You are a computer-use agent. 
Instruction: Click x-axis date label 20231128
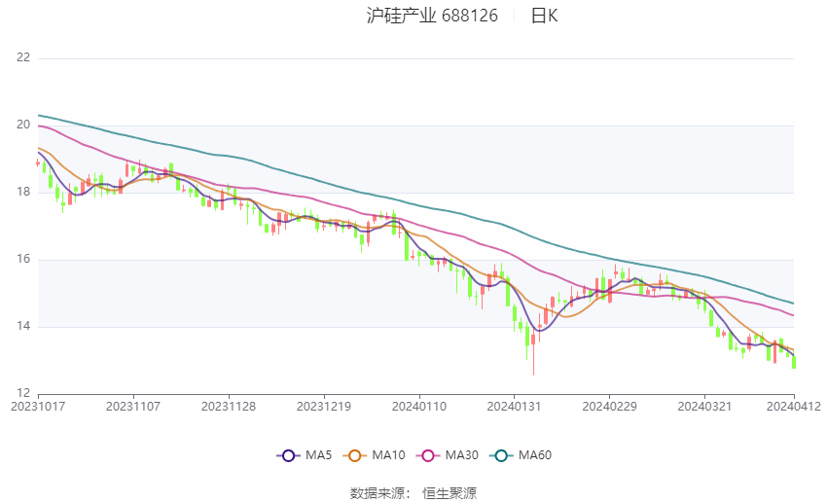[229, 407]
